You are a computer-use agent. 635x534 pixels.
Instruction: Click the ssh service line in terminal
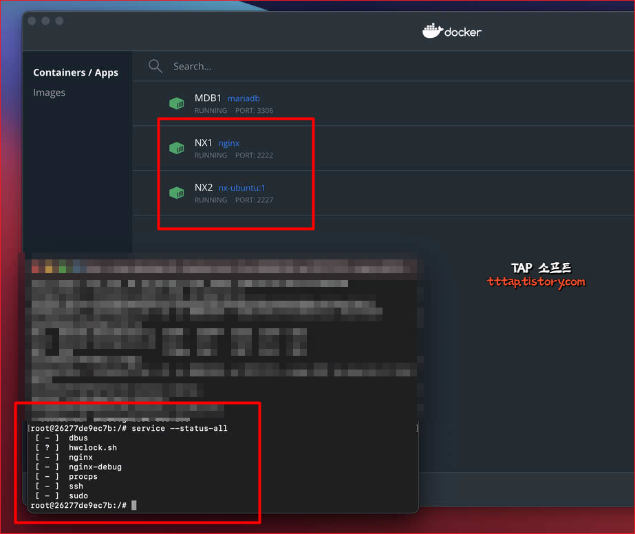(59, 487)
